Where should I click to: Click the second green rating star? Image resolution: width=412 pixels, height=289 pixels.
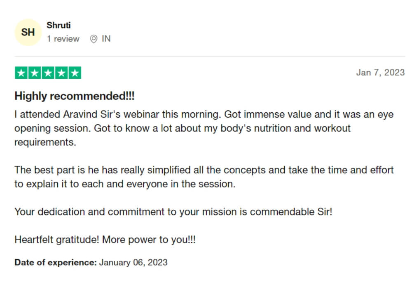coord(35,73)
